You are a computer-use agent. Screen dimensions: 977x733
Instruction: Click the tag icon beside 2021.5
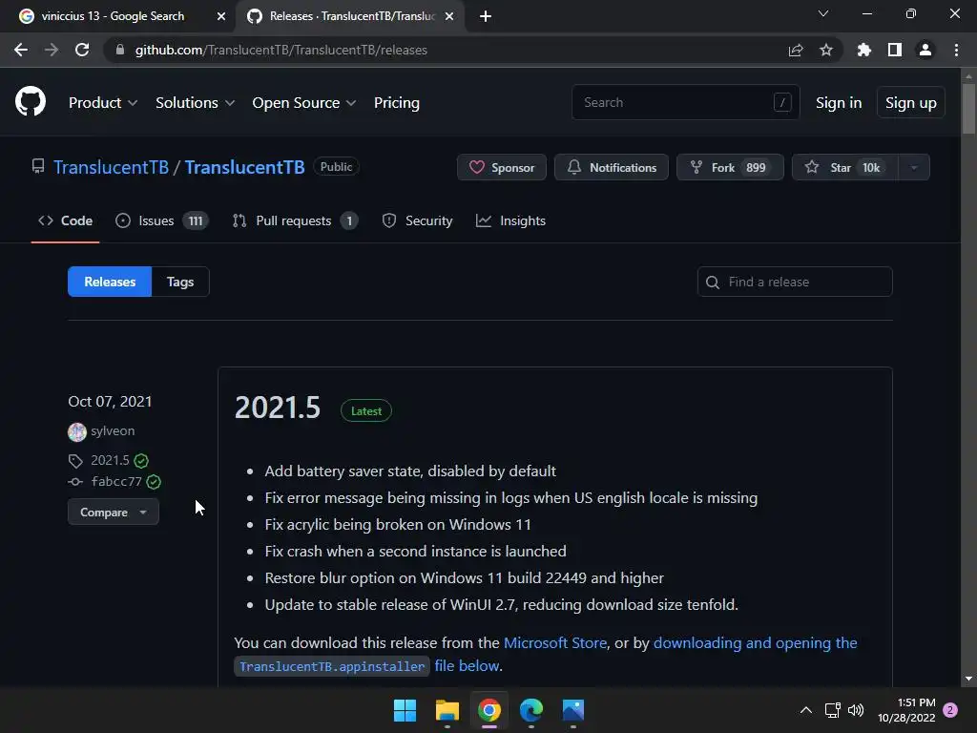click(x=75, y=461)
